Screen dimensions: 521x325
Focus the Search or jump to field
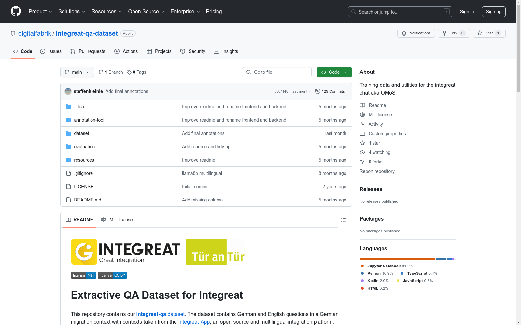(400, 12)
